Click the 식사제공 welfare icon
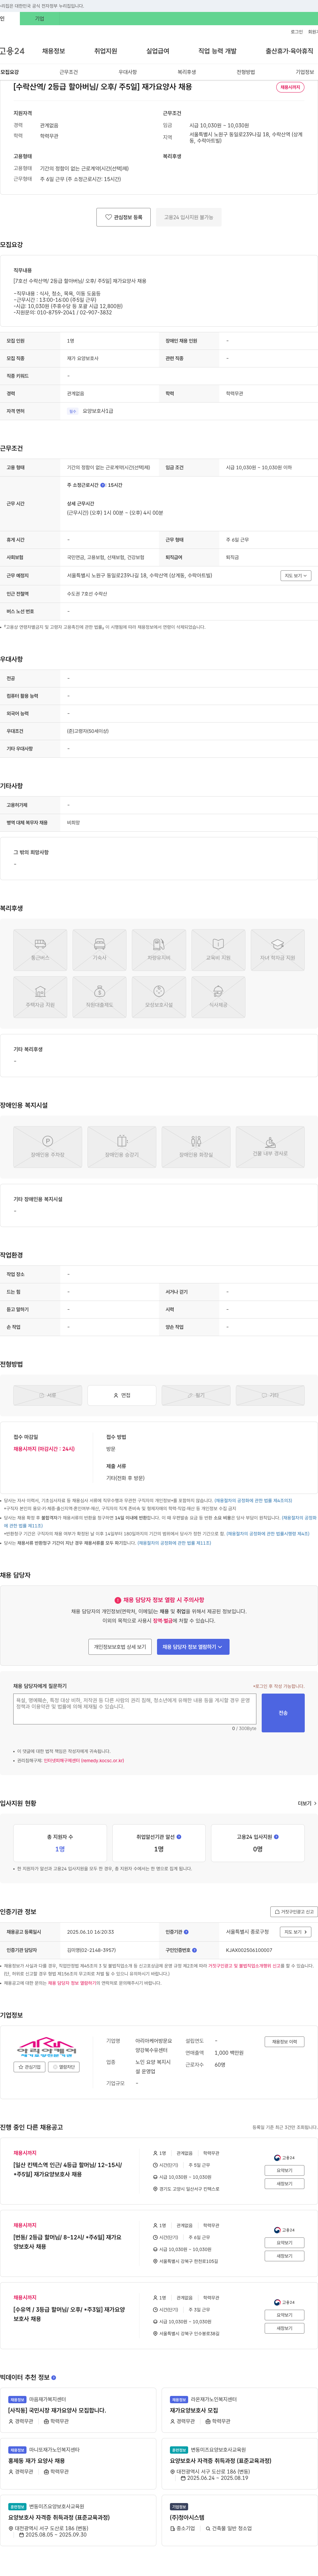 click(218, 997)
